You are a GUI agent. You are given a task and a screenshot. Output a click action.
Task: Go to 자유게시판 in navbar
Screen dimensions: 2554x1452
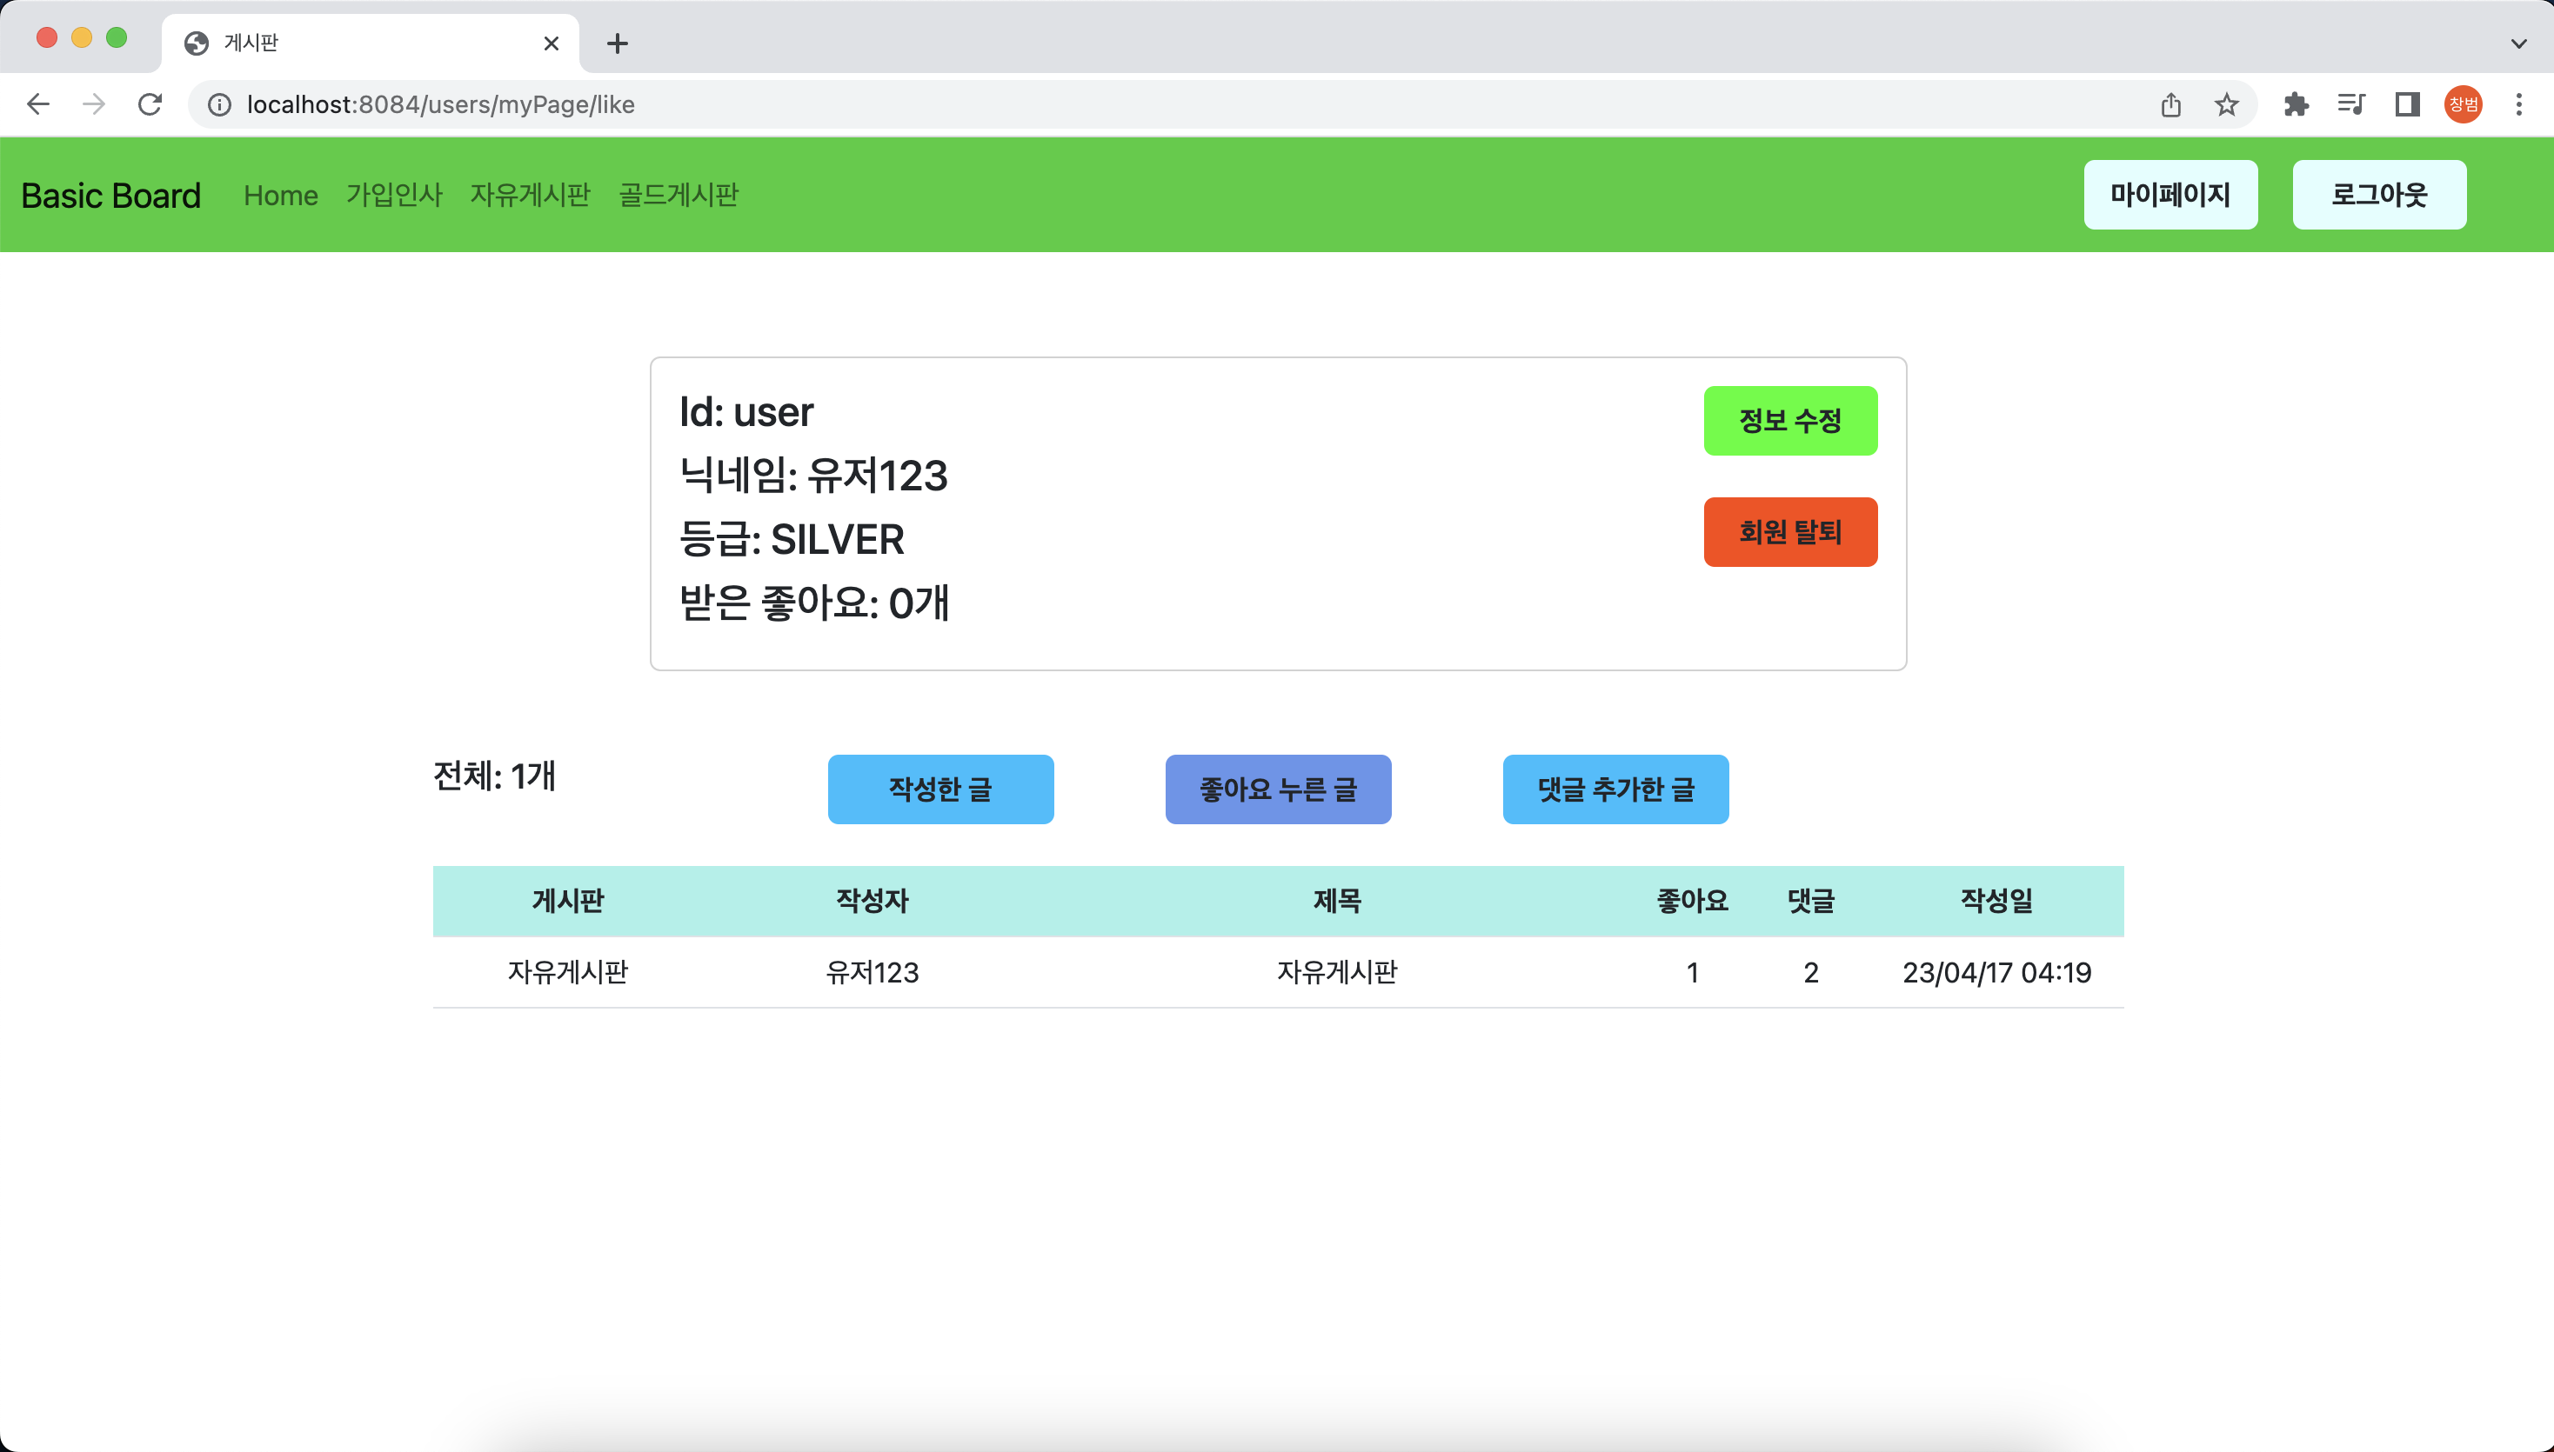[530, 196]
